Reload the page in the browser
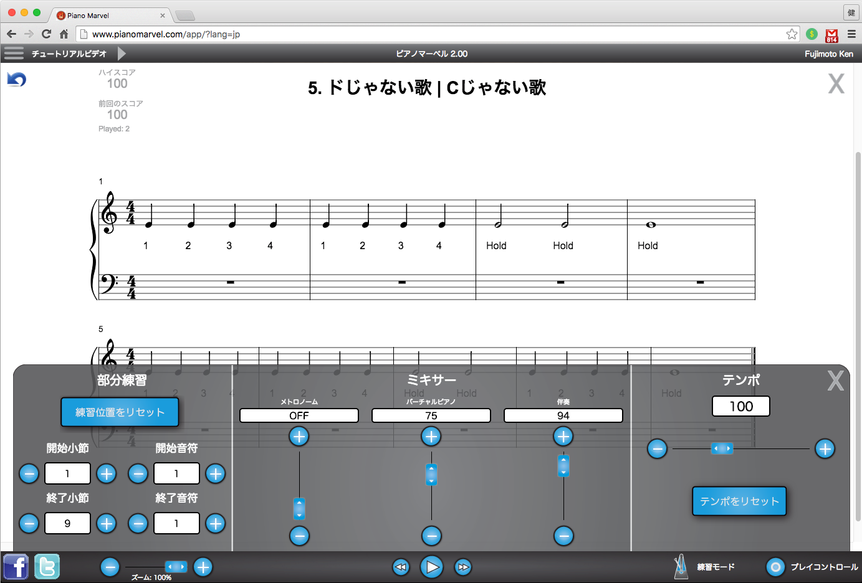The image size is (862, 583). tap(46, 34)
